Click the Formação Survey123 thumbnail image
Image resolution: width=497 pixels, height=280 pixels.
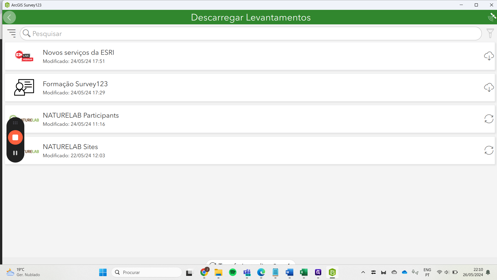click(x=24, y=87)
